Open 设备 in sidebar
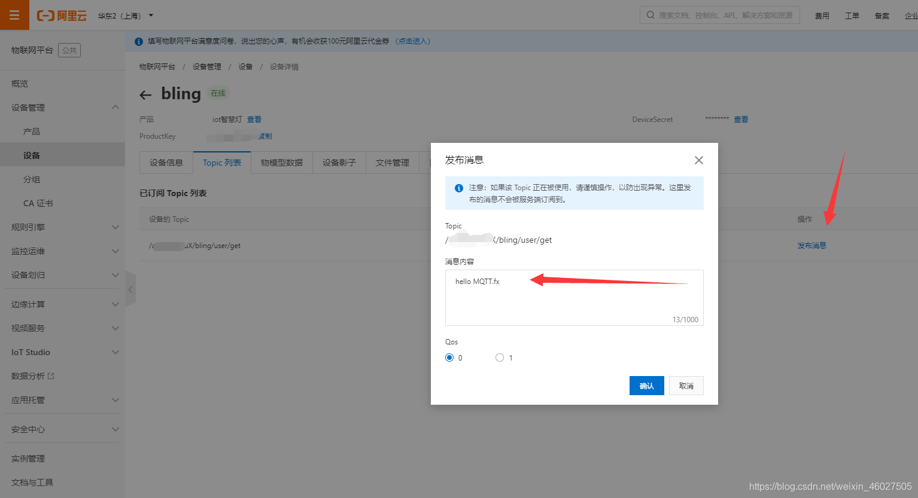918x498 pixels. point(62,155)
